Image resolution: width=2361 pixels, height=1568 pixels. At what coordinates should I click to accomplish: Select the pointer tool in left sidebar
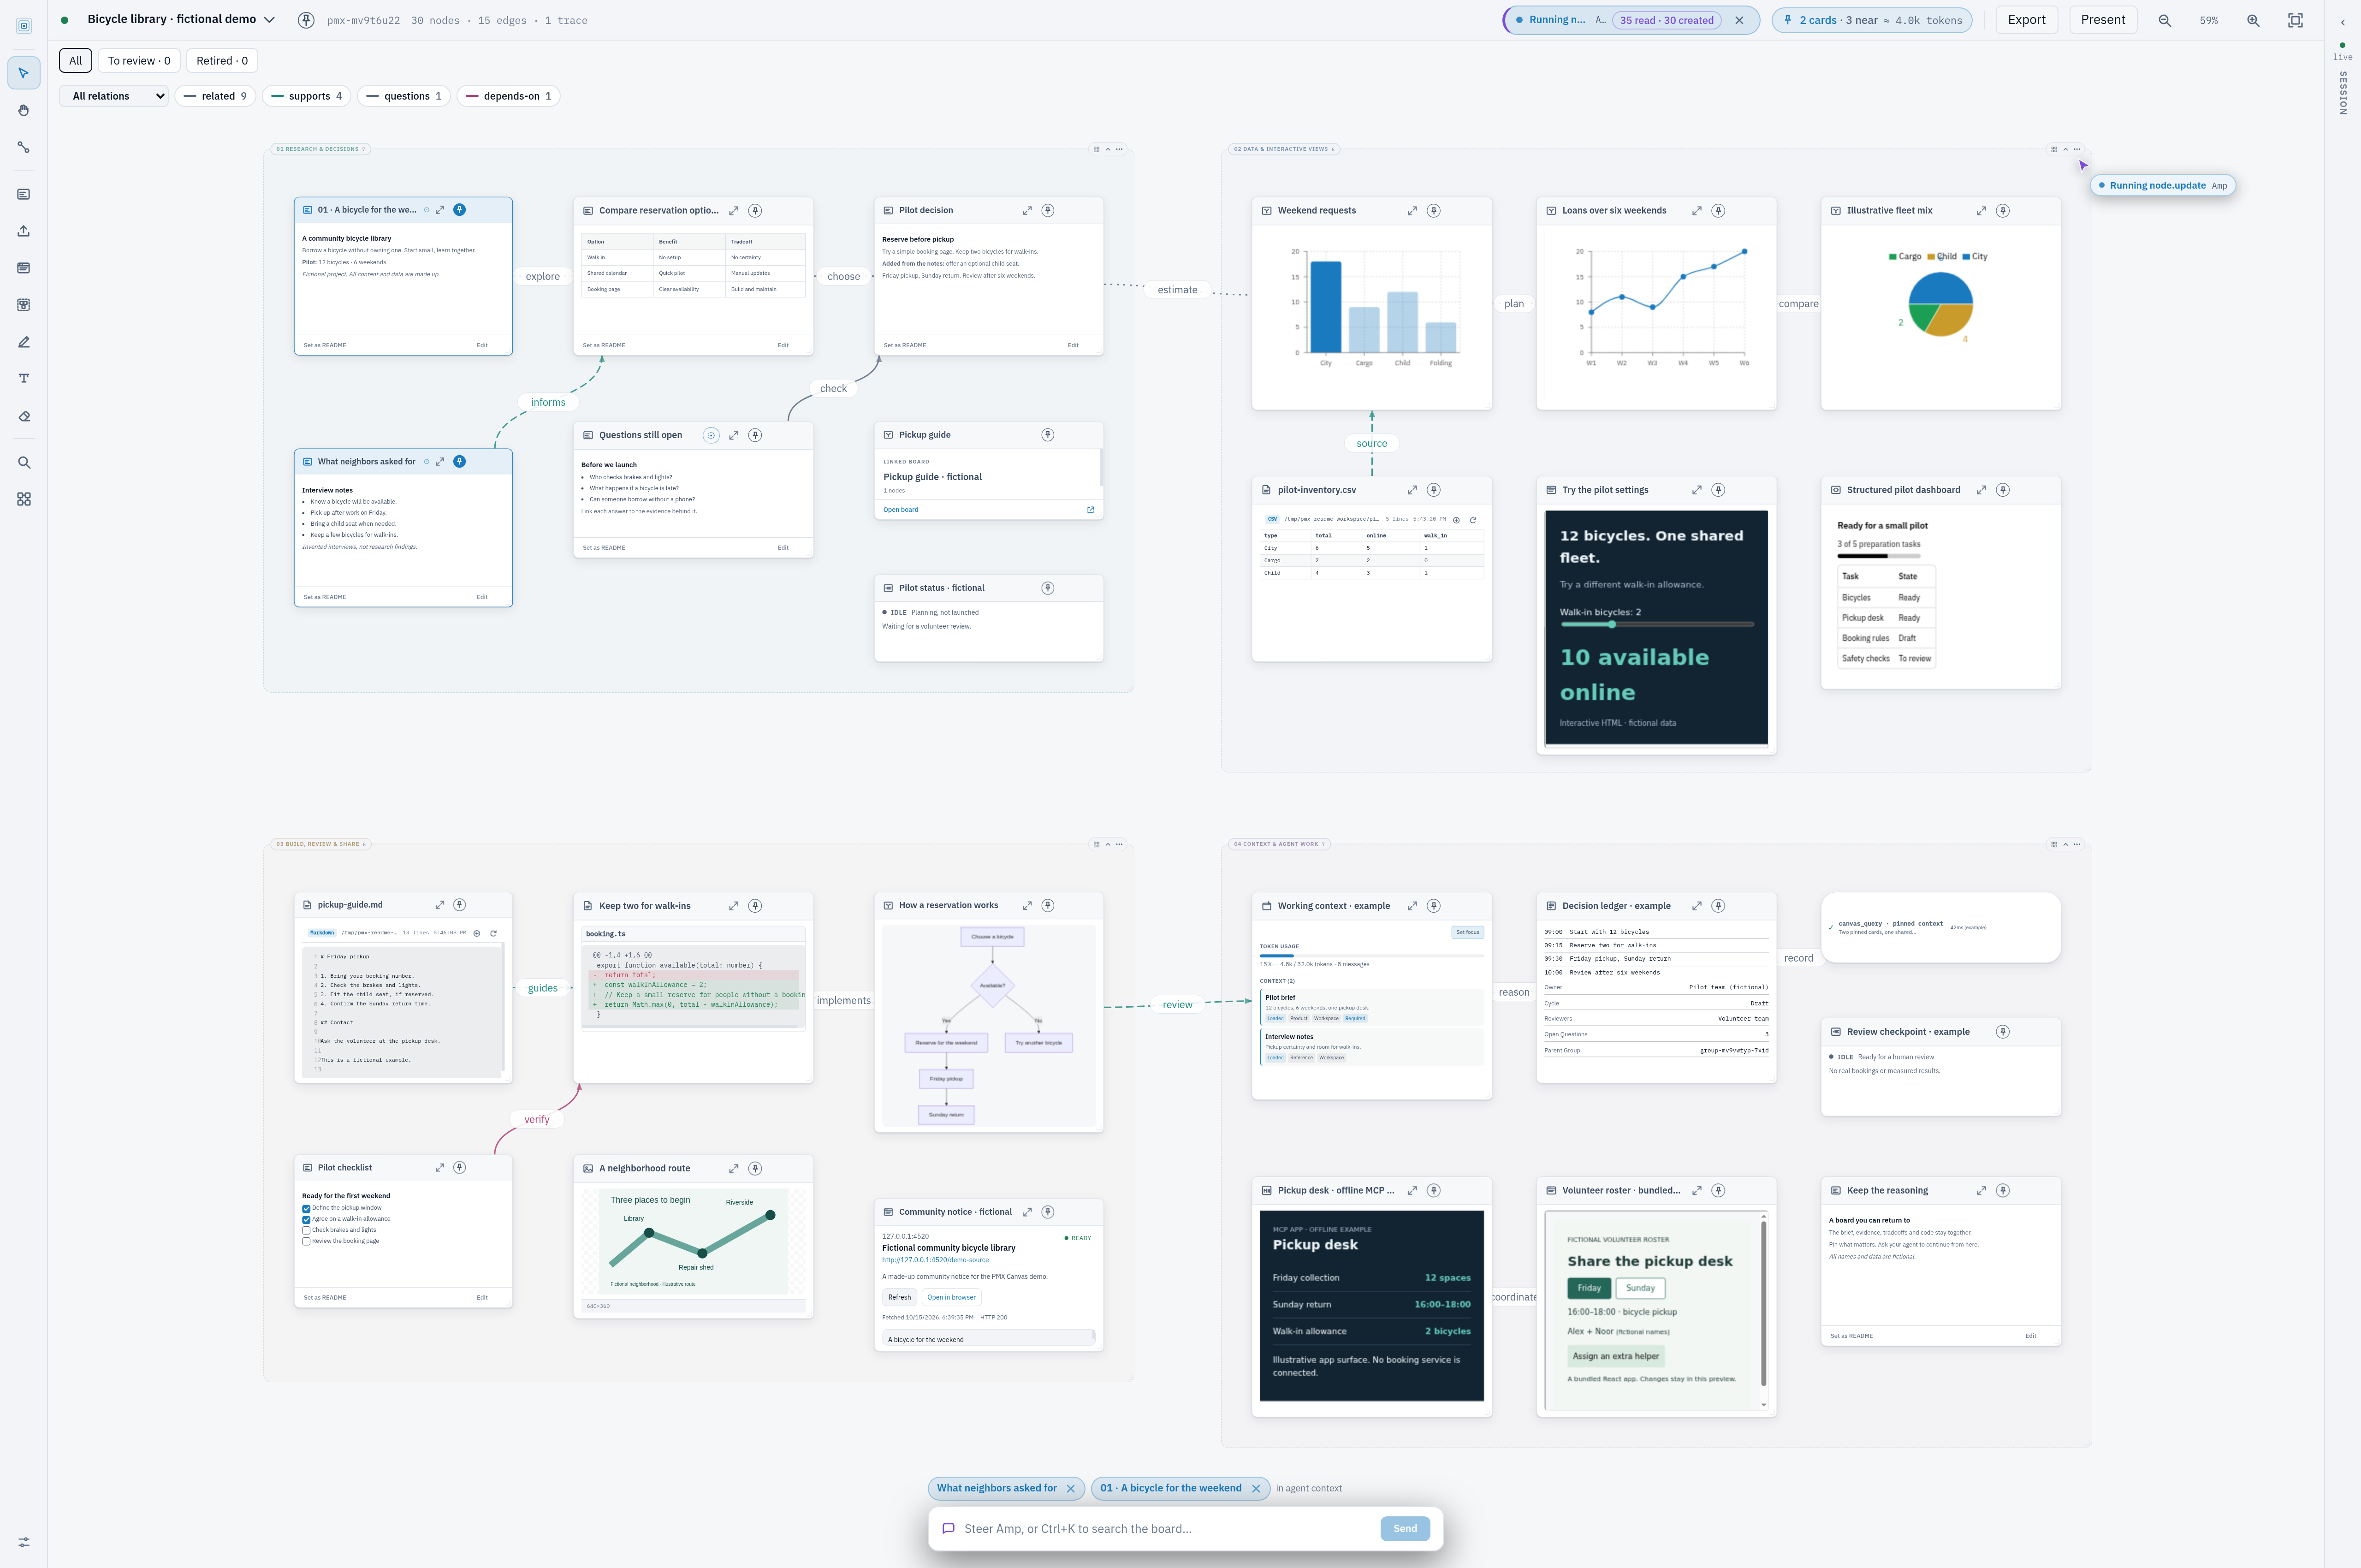[24, 73]
